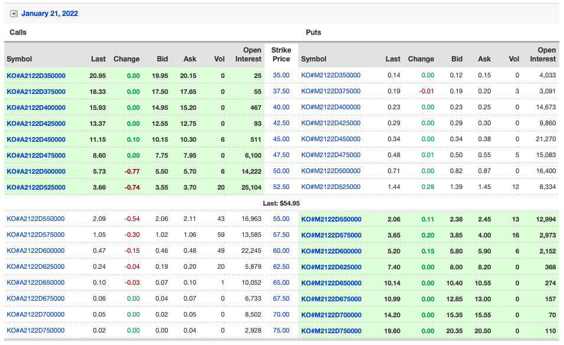Open call symbol KO#A2122D525000

[x=36, y=187]
